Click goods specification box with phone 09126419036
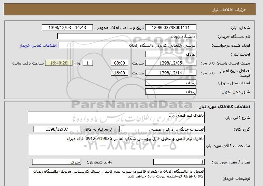 (x=116, y=145)
